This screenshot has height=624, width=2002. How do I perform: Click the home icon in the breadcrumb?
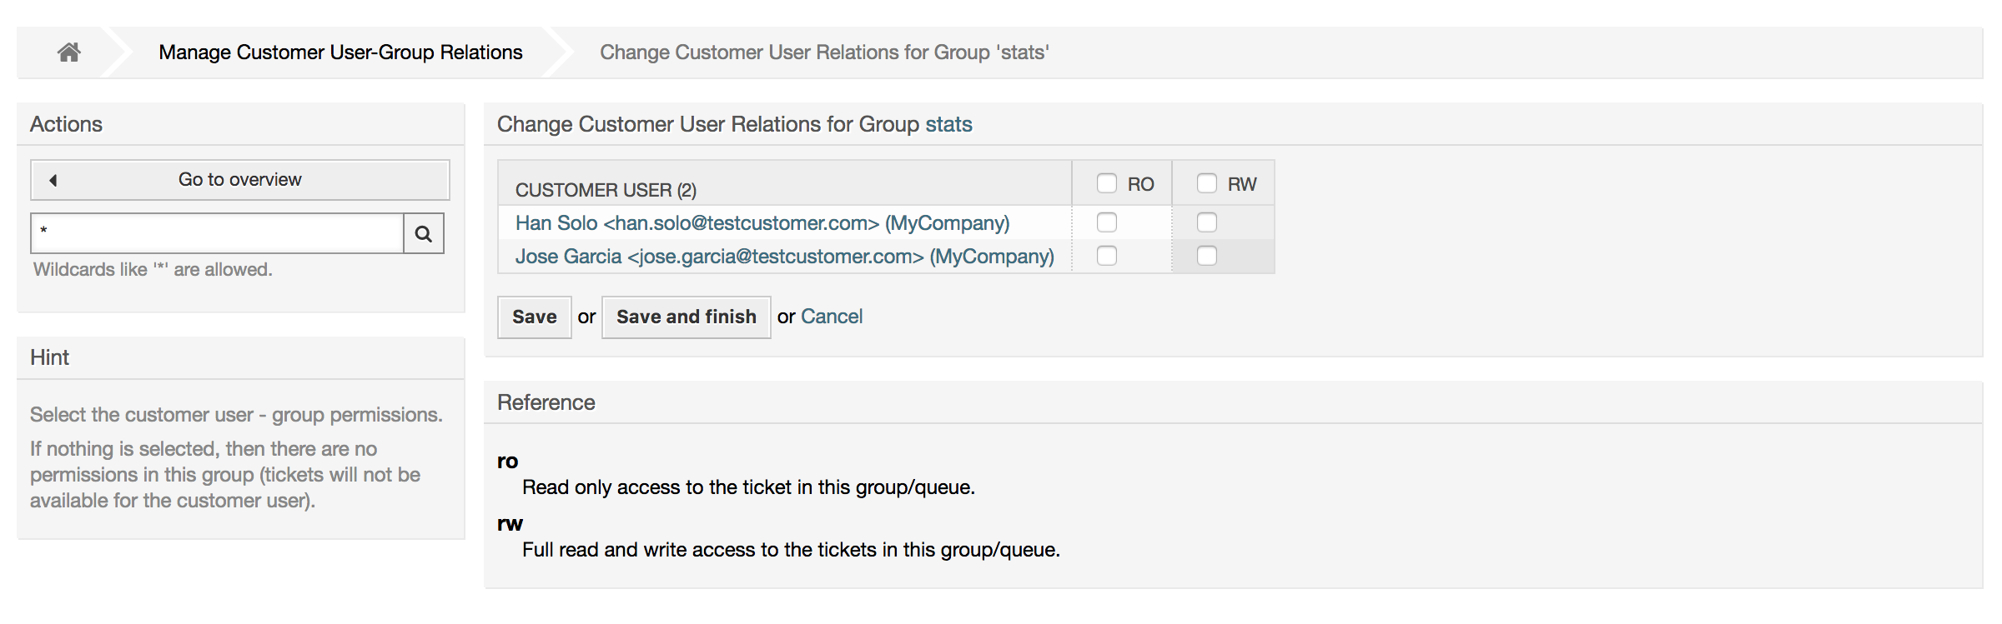(69, 52)
